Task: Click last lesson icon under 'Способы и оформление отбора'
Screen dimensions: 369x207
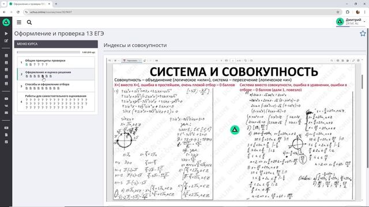Action: point(58,88)
